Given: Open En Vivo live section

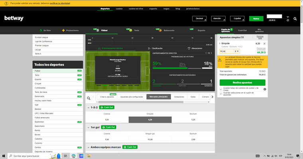Looking at the screenshot, I should pos(45,31).
